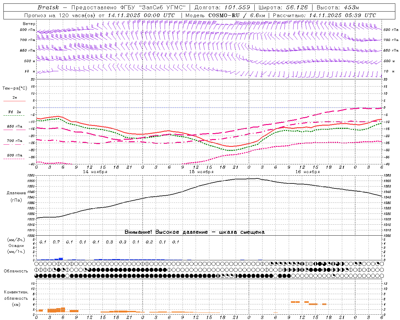
Task: Click the "0.2" precipitation amount value
Action: pos(149,242)
